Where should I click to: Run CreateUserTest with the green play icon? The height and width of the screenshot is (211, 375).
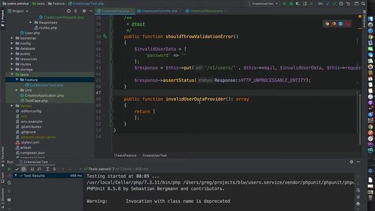point(284,4)
